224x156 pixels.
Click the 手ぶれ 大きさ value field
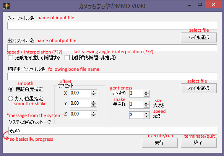136,104
